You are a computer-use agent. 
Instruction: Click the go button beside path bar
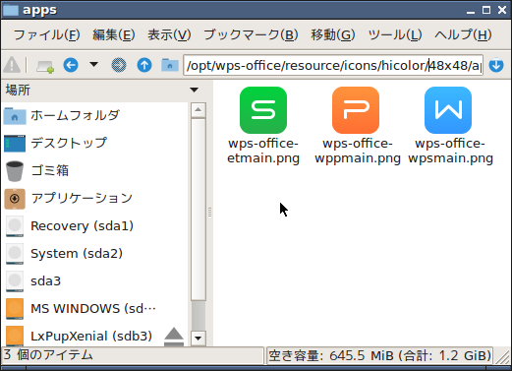coord(496,65)
